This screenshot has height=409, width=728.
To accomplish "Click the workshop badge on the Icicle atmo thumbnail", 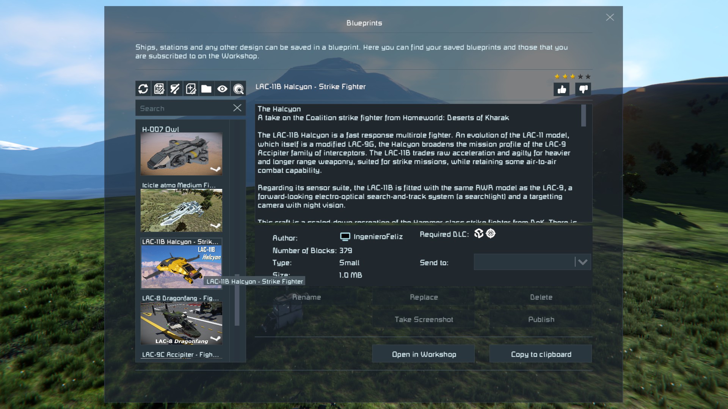I will coord(215,226).
